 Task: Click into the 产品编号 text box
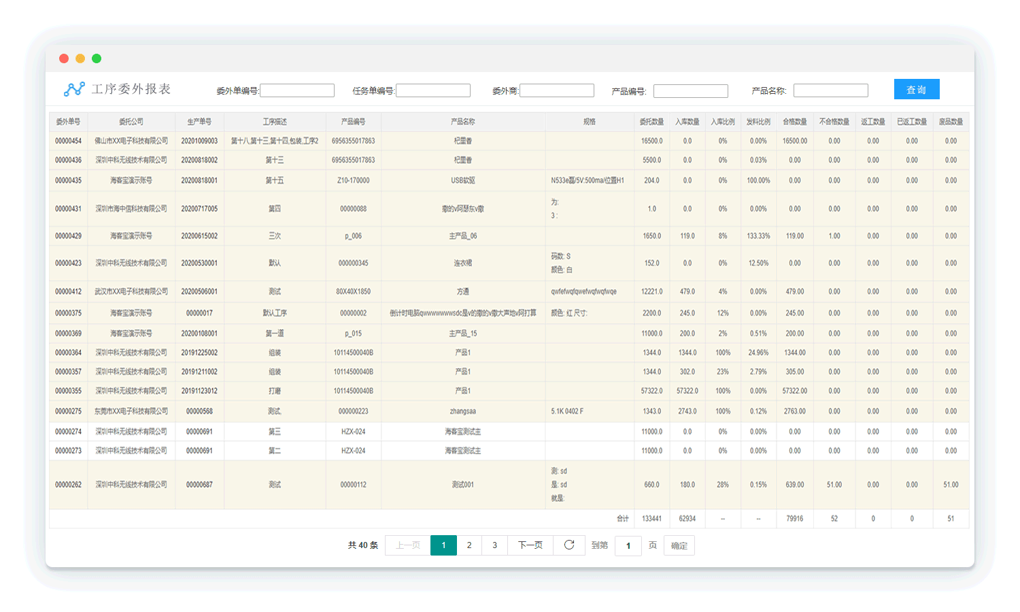(691, 91)
